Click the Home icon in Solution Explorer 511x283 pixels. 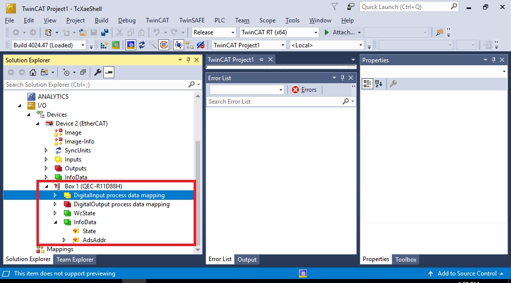click(33, 72)
